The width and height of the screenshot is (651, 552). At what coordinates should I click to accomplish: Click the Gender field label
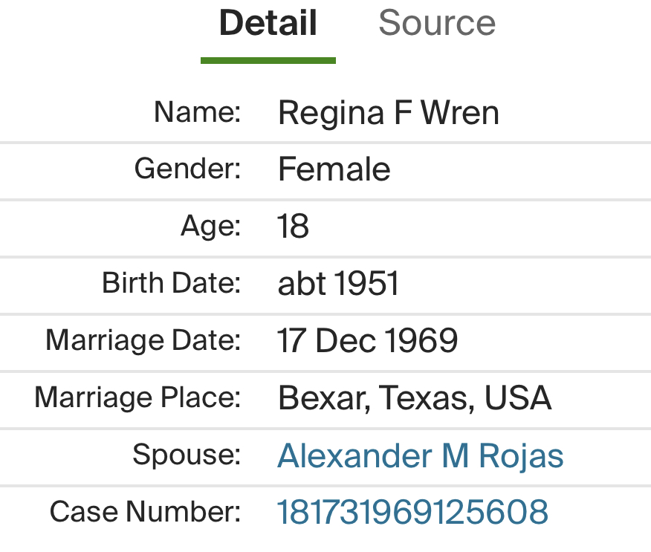pos(187,169)
